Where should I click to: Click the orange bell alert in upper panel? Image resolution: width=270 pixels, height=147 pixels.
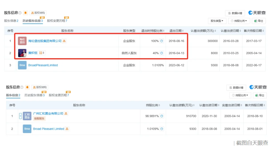point(26,13)
